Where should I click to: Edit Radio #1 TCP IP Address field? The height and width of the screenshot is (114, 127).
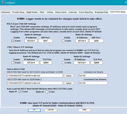(31, 63)
